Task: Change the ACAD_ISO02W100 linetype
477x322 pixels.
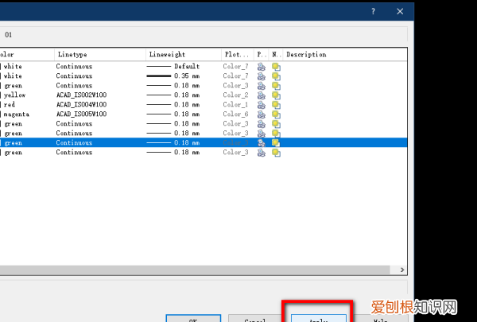Action: [x=81, y=95]
